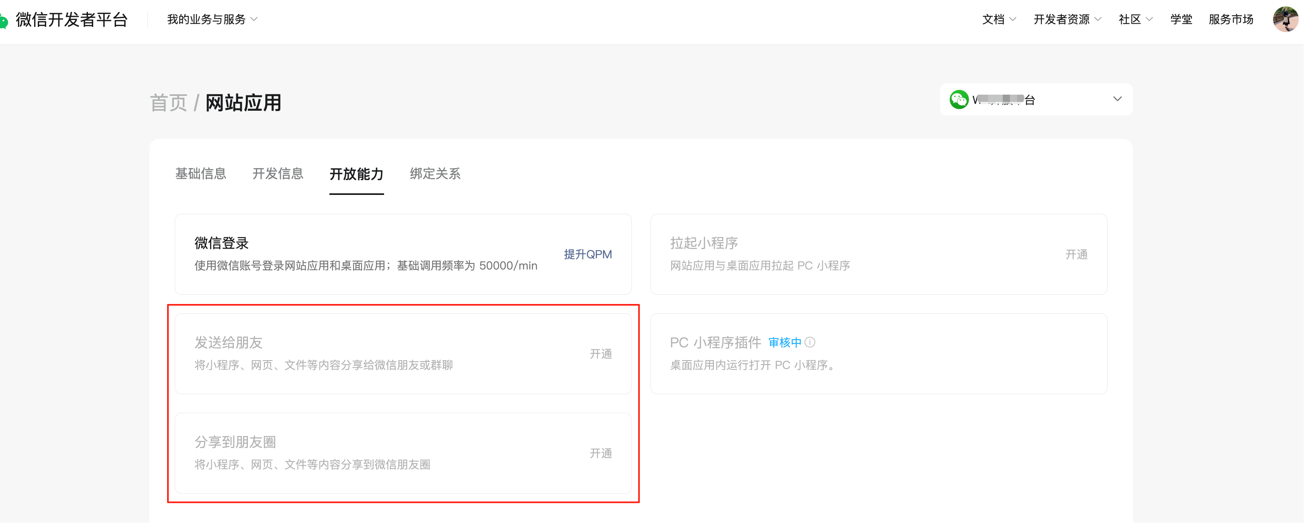
Task: Open the 社区 dropdown
Action: pyautogui.click(x=1135, y=19)
